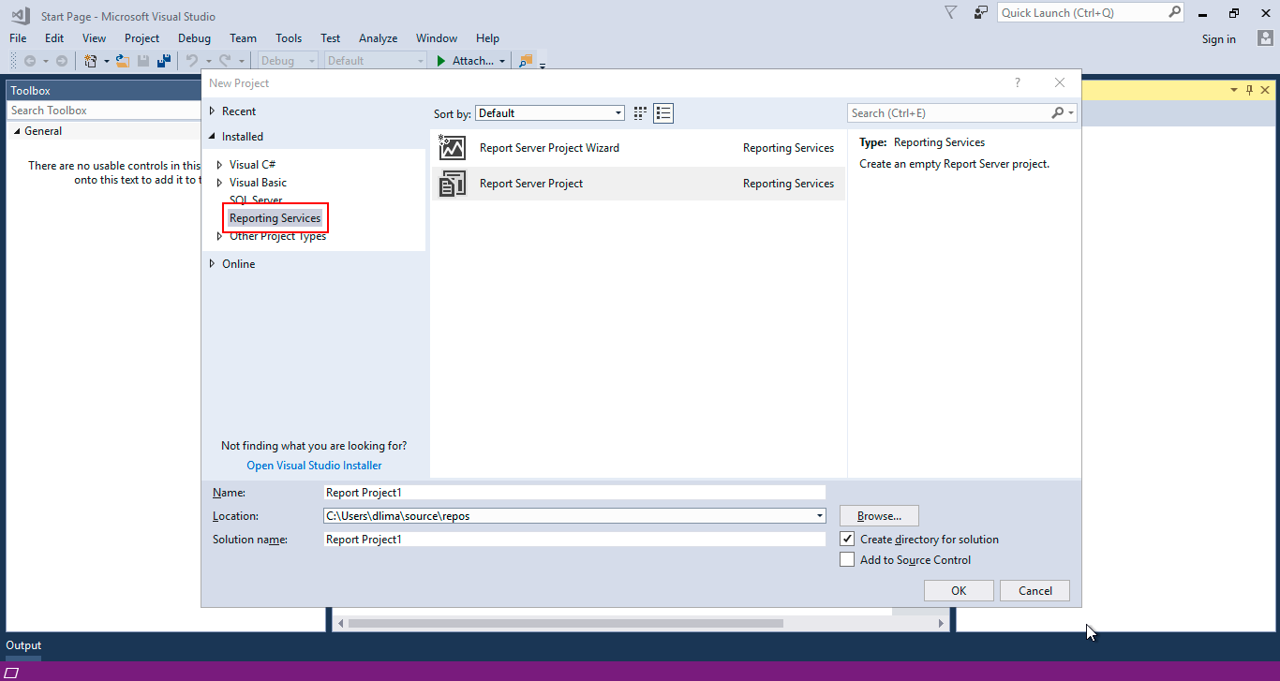The image size is (1280, 681).
Task: Enable Add to Source Control checkbox
Action: tap(847, 560)
